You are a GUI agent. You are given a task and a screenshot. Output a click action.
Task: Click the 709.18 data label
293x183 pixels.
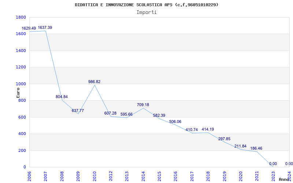143,105
